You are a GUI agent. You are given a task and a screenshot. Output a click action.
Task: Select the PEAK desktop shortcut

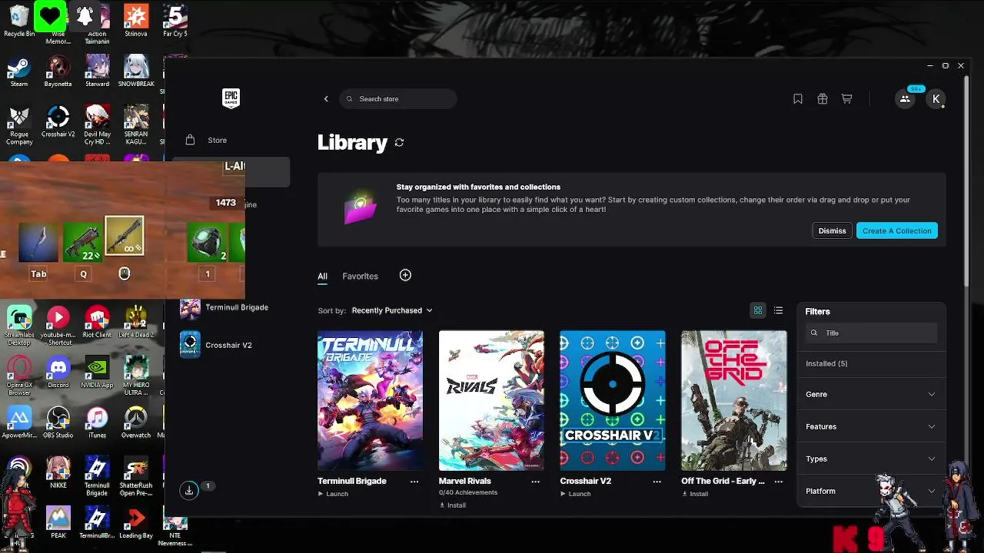click(58, 523)
